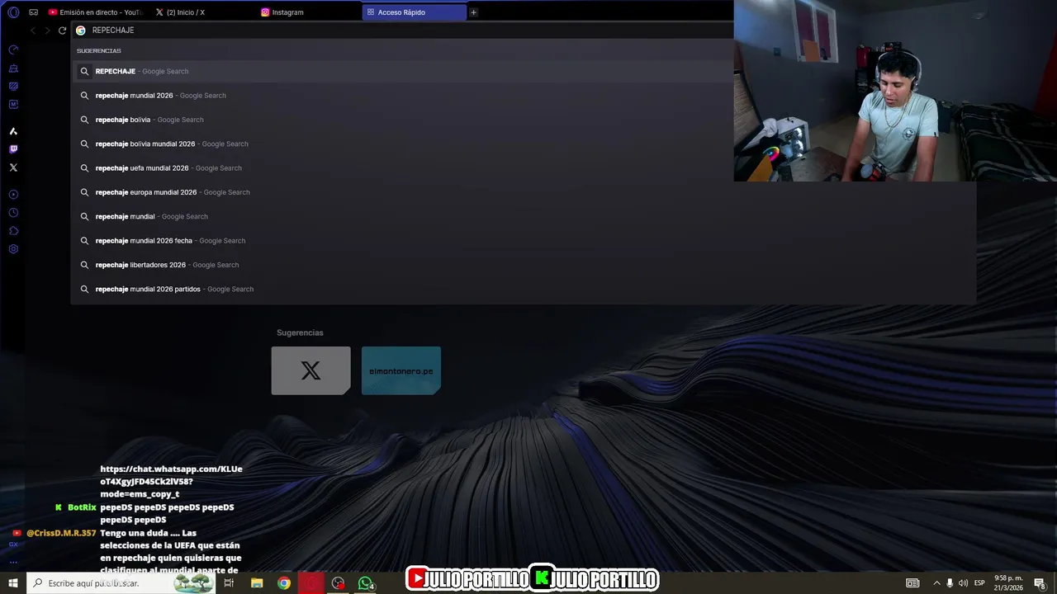Open the volume speaker tray icon
Screen dimensions: 1057x594
[x=963, y=583]
